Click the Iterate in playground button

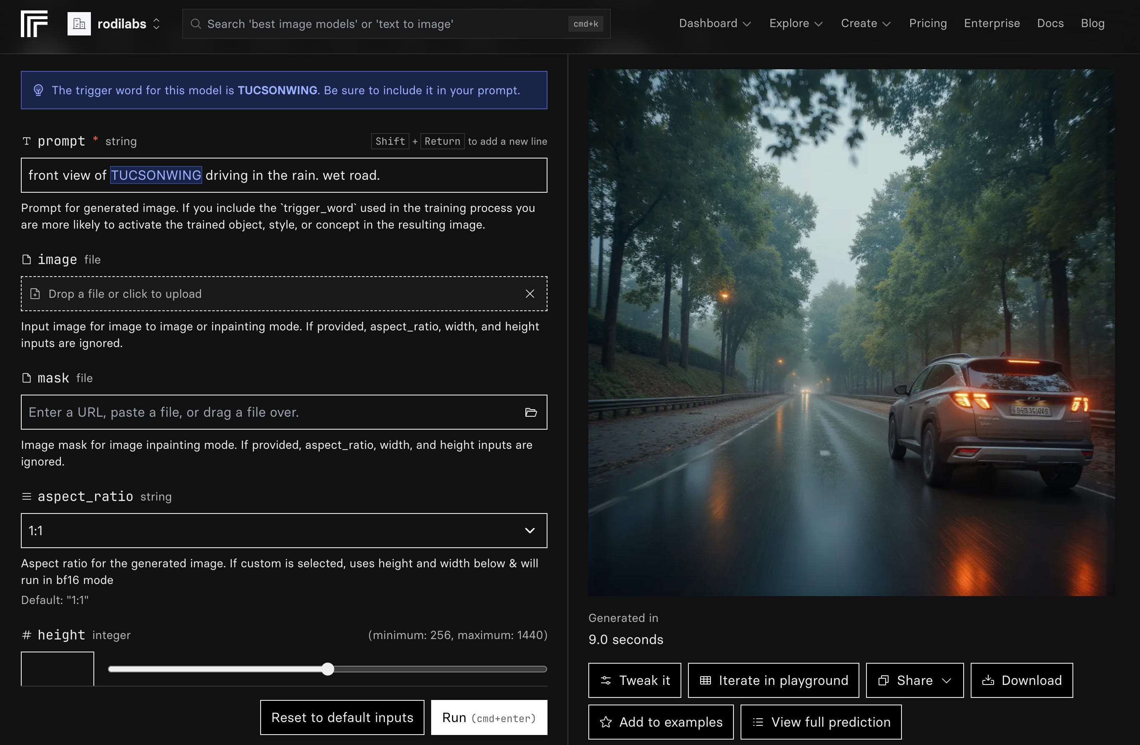[773, 680]
